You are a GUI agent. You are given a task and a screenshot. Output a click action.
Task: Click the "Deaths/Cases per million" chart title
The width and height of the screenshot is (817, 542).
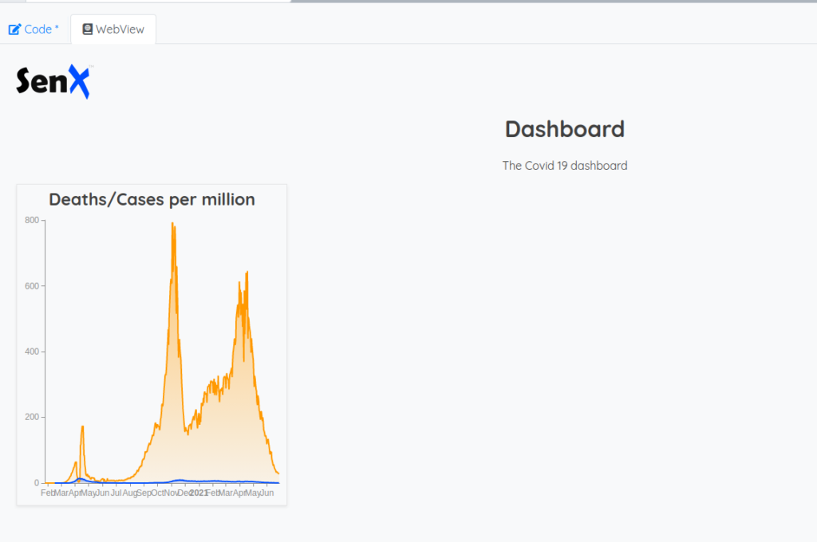(152, 199)
